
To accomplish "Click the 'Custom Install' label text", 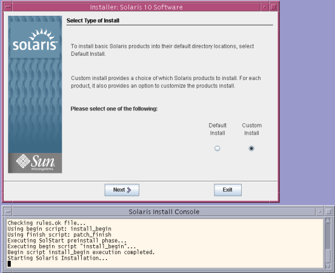I will coord(251,129).
